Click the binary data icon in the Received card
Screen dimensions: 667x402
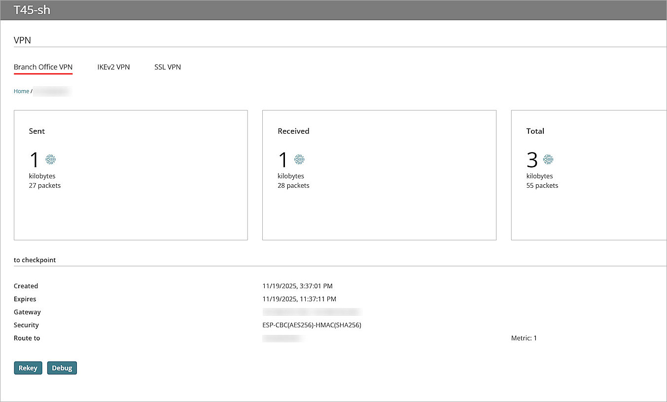coord(299,159)
